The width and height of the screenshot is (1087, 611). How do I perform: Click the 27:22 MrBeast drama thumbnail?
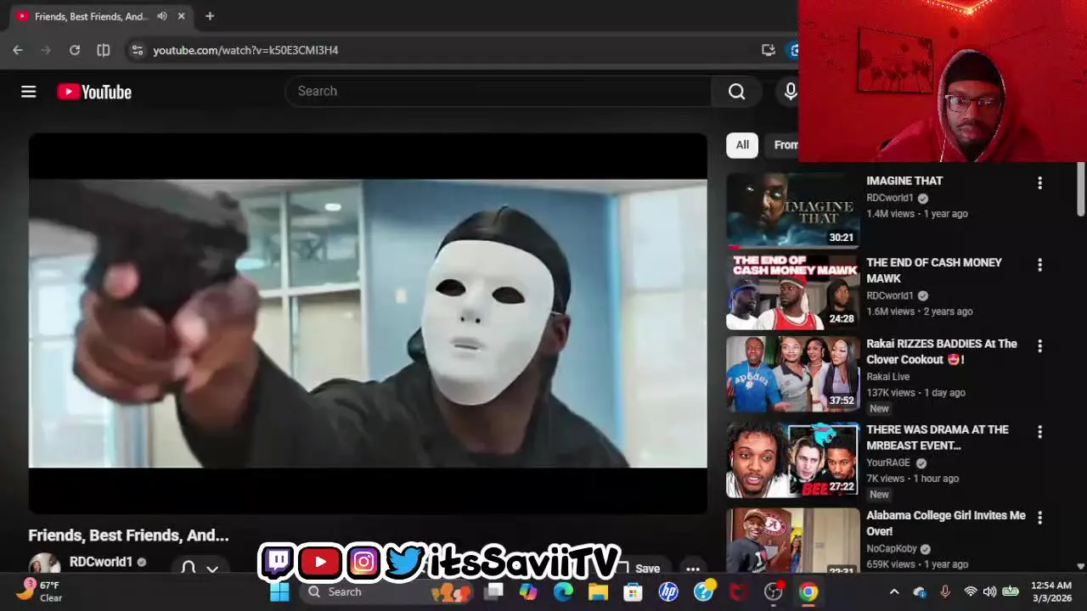pyautogui.click(x=793, y=459)
